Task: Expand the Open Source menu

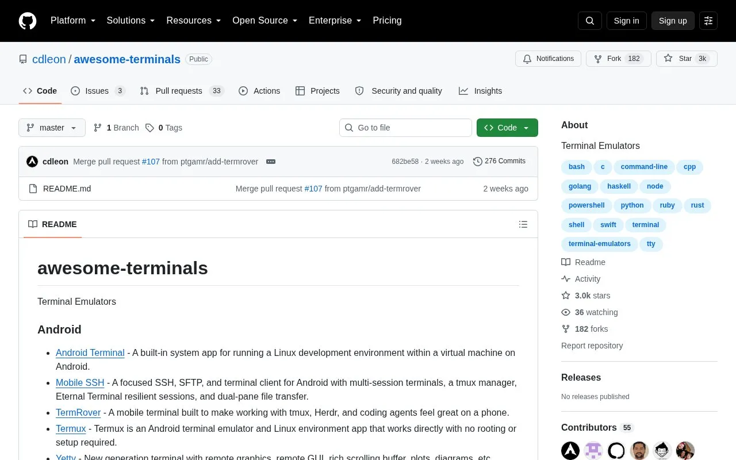Action: [x=265, y=21]
